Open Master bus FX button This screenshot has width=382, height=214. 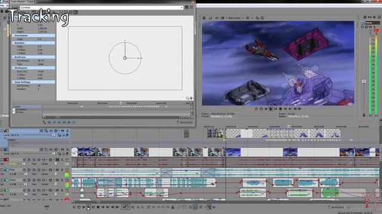point(362,27)
